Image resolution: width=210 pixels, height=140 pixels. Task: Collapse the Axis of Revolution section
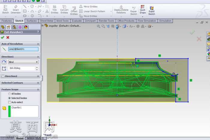38,44
